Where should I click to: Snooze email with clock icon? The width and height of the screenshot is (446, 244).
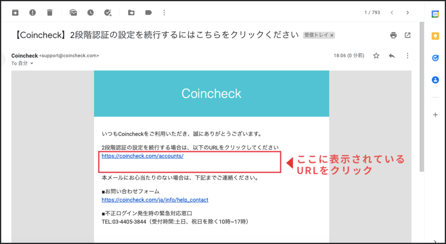[90, 13]
